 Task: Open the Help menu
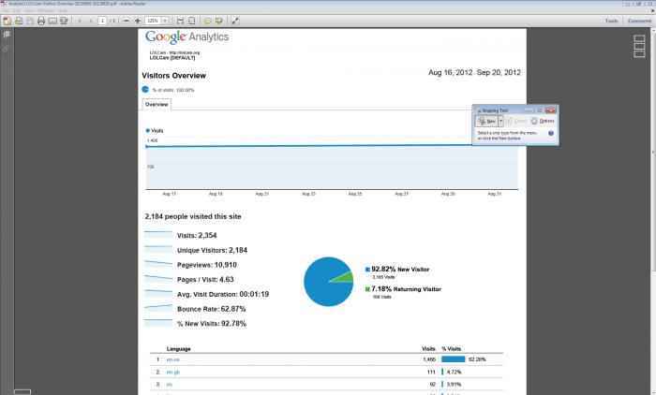point(62,10)
